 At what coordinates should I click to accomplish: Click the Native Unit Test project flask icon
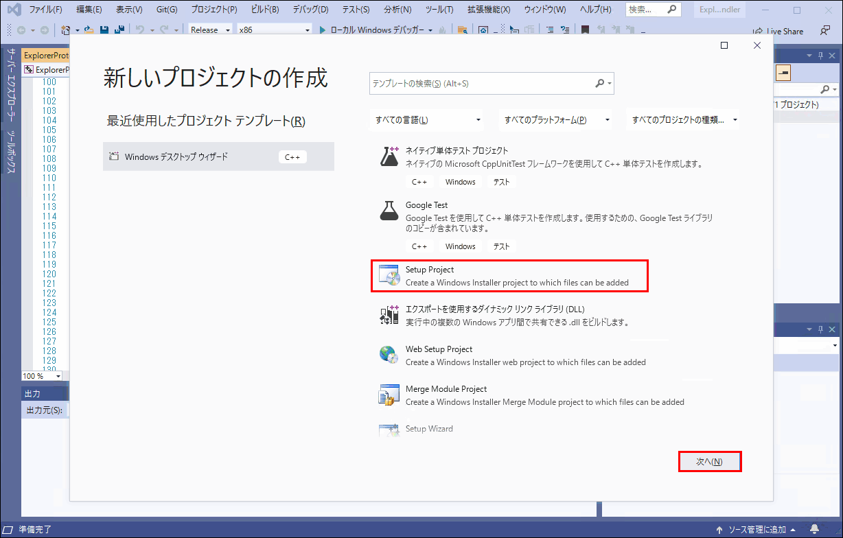pyautogui.click(x=389, y=156)
